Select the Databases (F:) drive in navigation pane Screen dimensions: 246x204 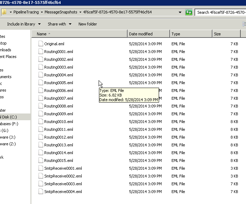click(x=9, y=124)
